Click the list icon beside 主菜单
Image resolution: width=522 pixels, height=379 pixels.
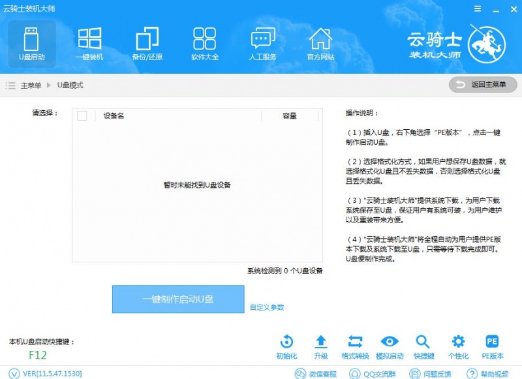point(10,85)
